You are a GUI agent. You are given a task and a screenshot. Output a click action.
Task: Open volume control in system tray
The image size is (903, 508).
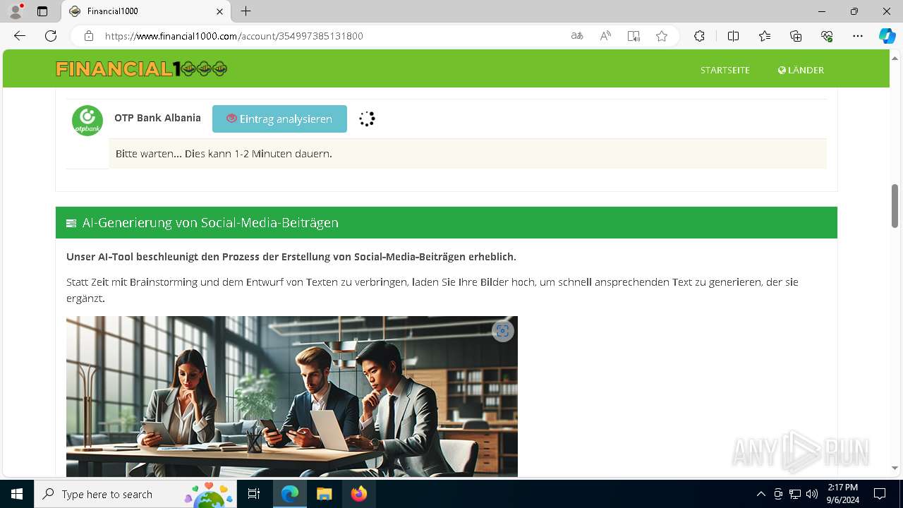[812, 494]
